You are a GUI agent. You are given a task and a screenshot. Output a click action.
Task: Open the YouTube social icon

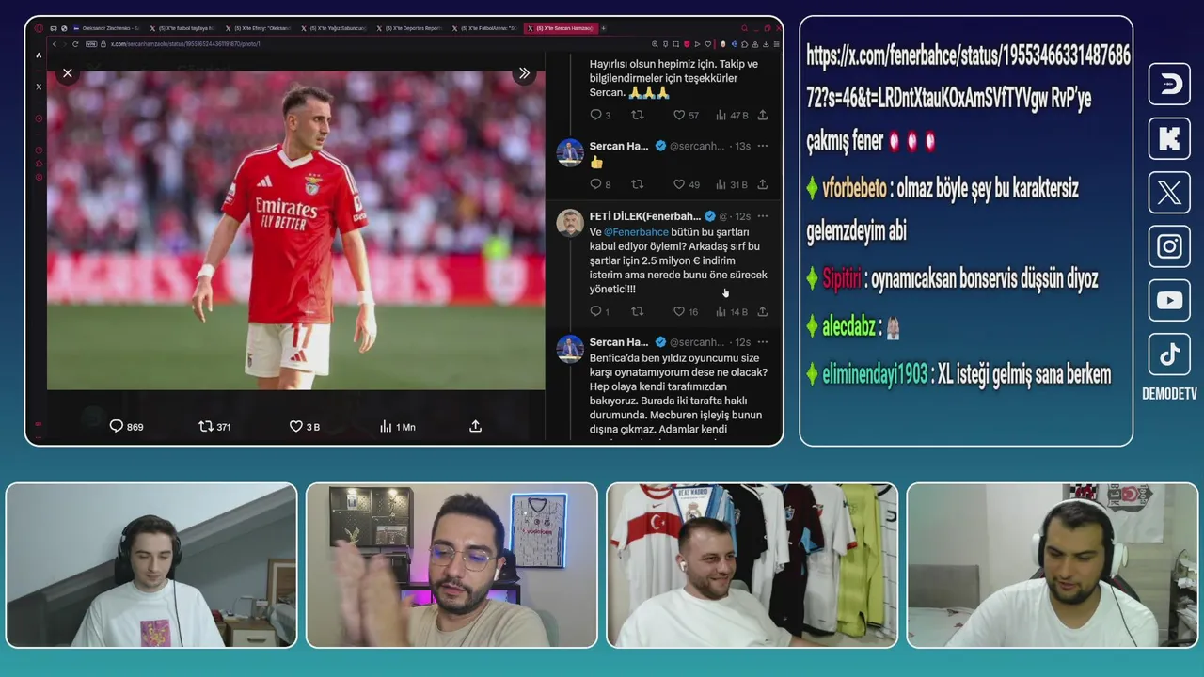(x=1169, y=301)
